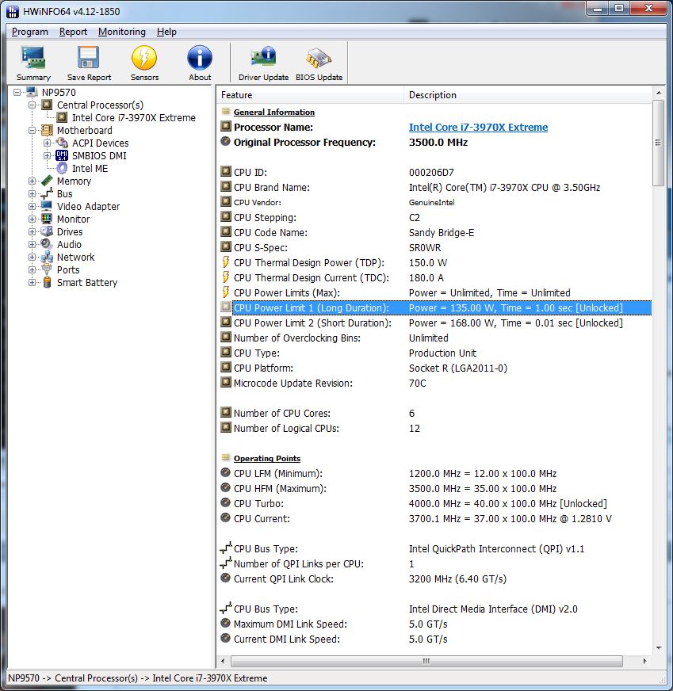Open the Program menu
This screenshot has height=691, width=673.
tap(30, 32)
